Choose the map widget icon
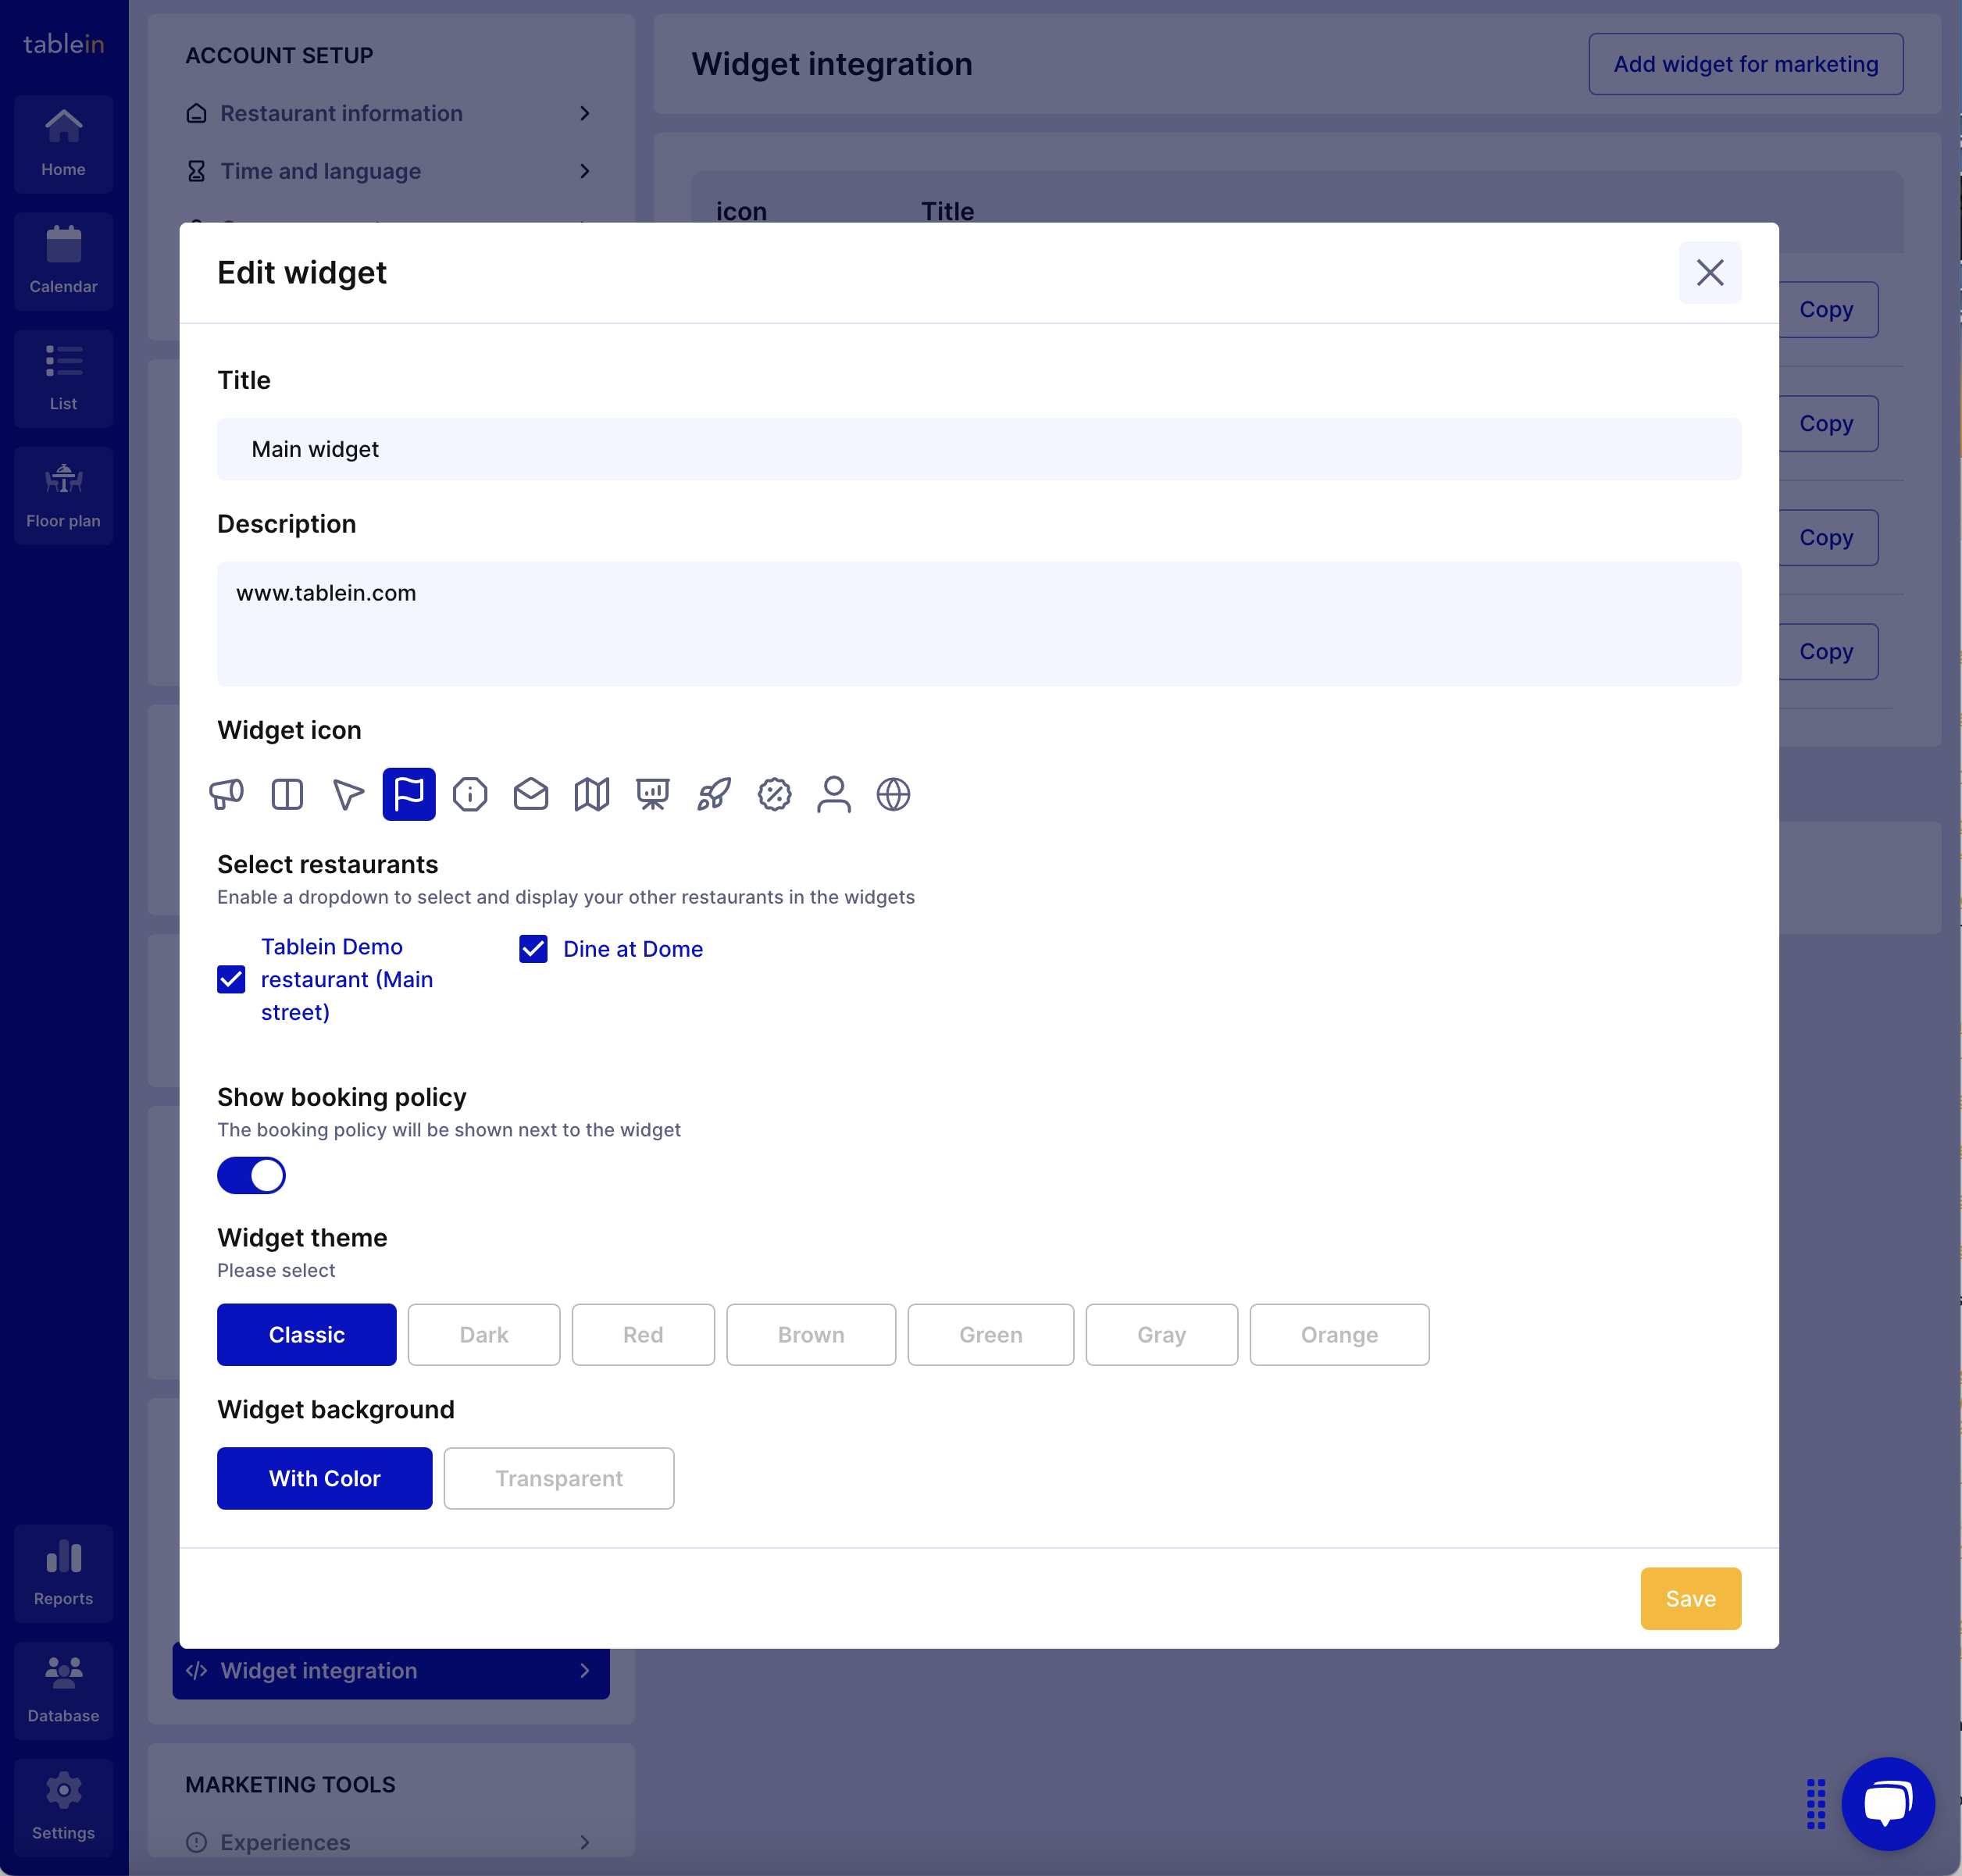The image size is (1962, 1876). click(x=591, y=794)
